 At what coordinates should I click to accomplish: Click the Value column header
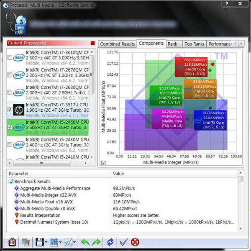click(x=174, y=174)
